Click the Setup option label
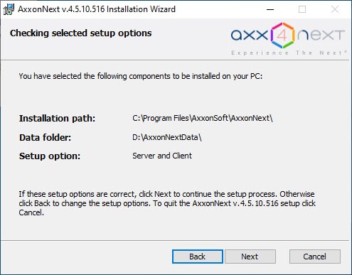Image resolution: width=352 pixels, height=275 pixels. [x=50, y=156]
